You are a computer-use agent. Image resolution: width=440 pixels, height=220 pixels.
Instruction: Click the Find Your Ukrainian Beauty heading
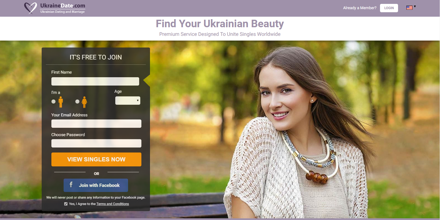220,24
